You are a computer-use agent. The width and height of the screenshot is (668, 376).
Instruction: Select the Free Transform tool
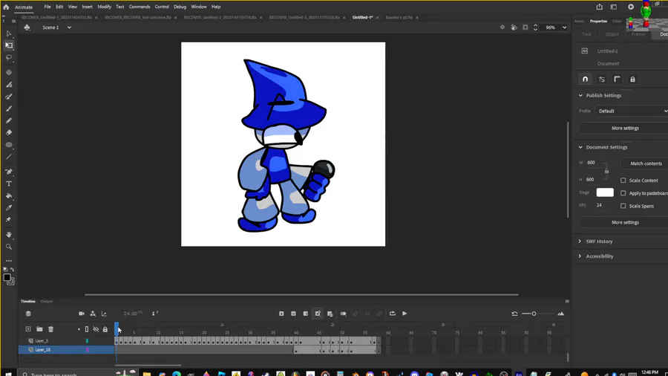click(x=8, y=45)
